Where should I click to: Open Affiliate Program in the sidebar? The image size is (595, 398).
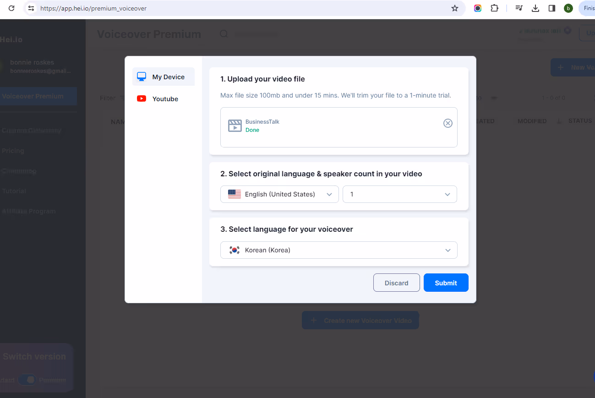point(29,211)
